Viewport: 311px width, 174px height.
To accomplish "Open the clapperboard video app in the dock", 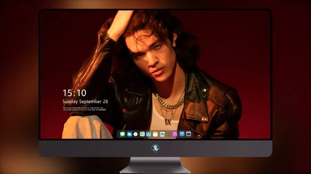I will (x=148, y=134).
